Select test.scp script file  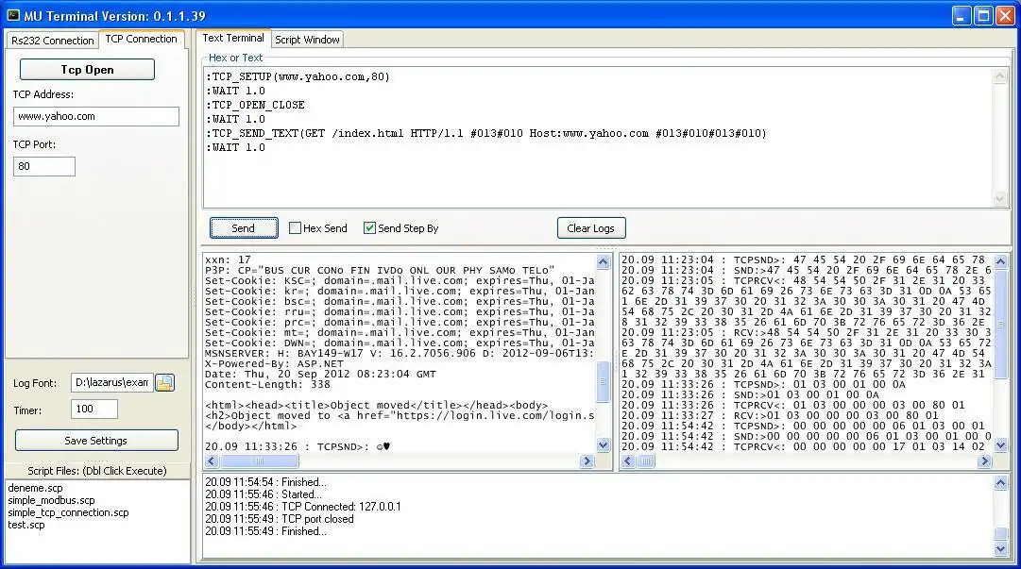pos(26,525)
